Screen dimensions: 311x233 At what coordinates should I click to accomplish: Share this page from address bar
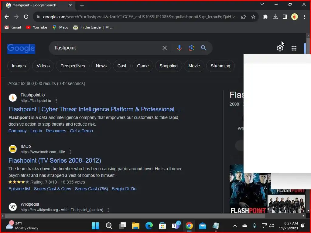(x=244, y=17)
